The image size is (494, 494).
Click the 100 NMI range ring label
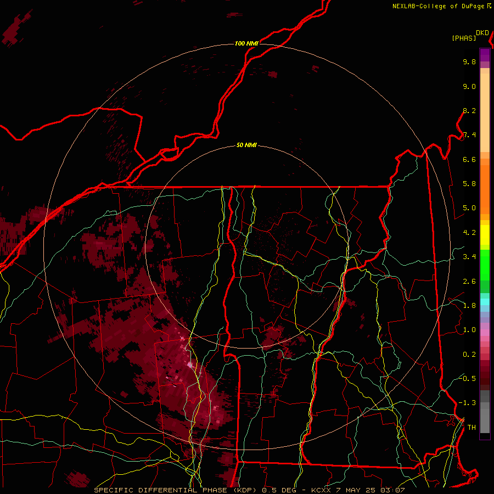click(246, 43)
